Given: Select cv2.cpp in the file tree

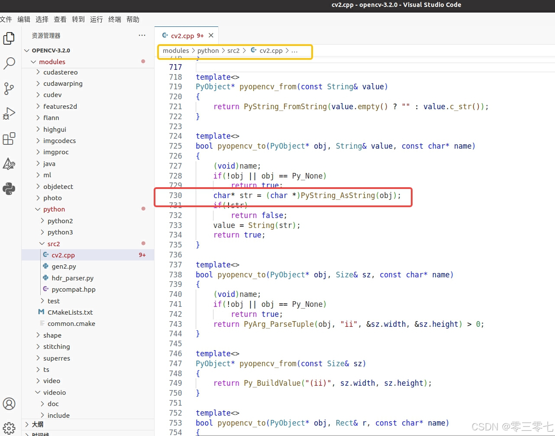Looking at the screenshot, I should 88,255.
